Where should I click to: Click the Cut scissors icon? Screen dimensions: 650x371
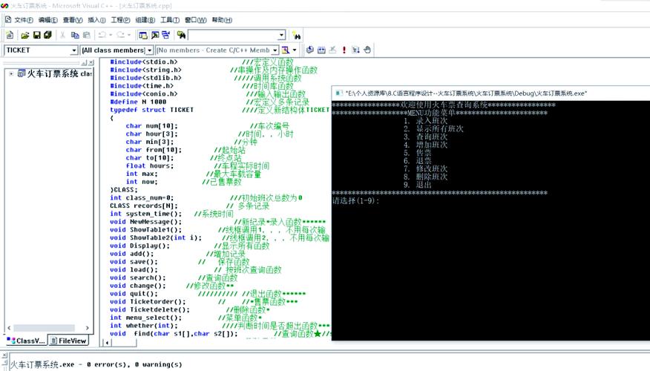click(62, 35)
